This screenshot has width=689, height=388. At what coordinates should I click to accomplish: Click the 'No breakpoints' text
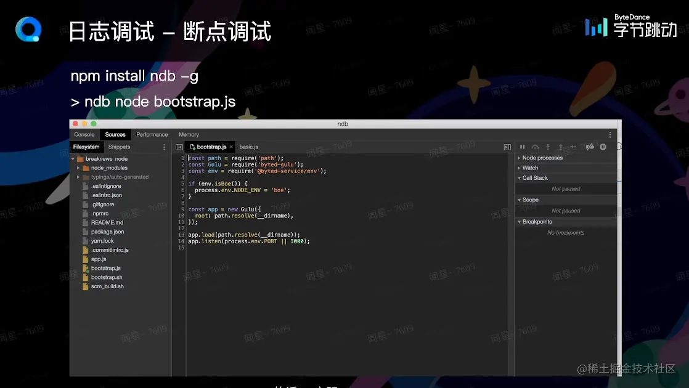pyautogui.click(x=566, y=233)
